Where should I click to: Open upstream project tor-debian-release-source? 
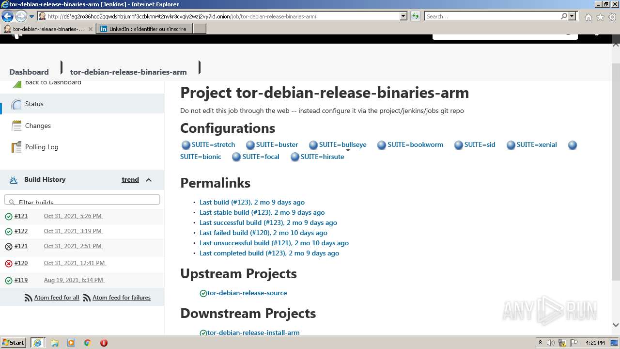[247, 293]
